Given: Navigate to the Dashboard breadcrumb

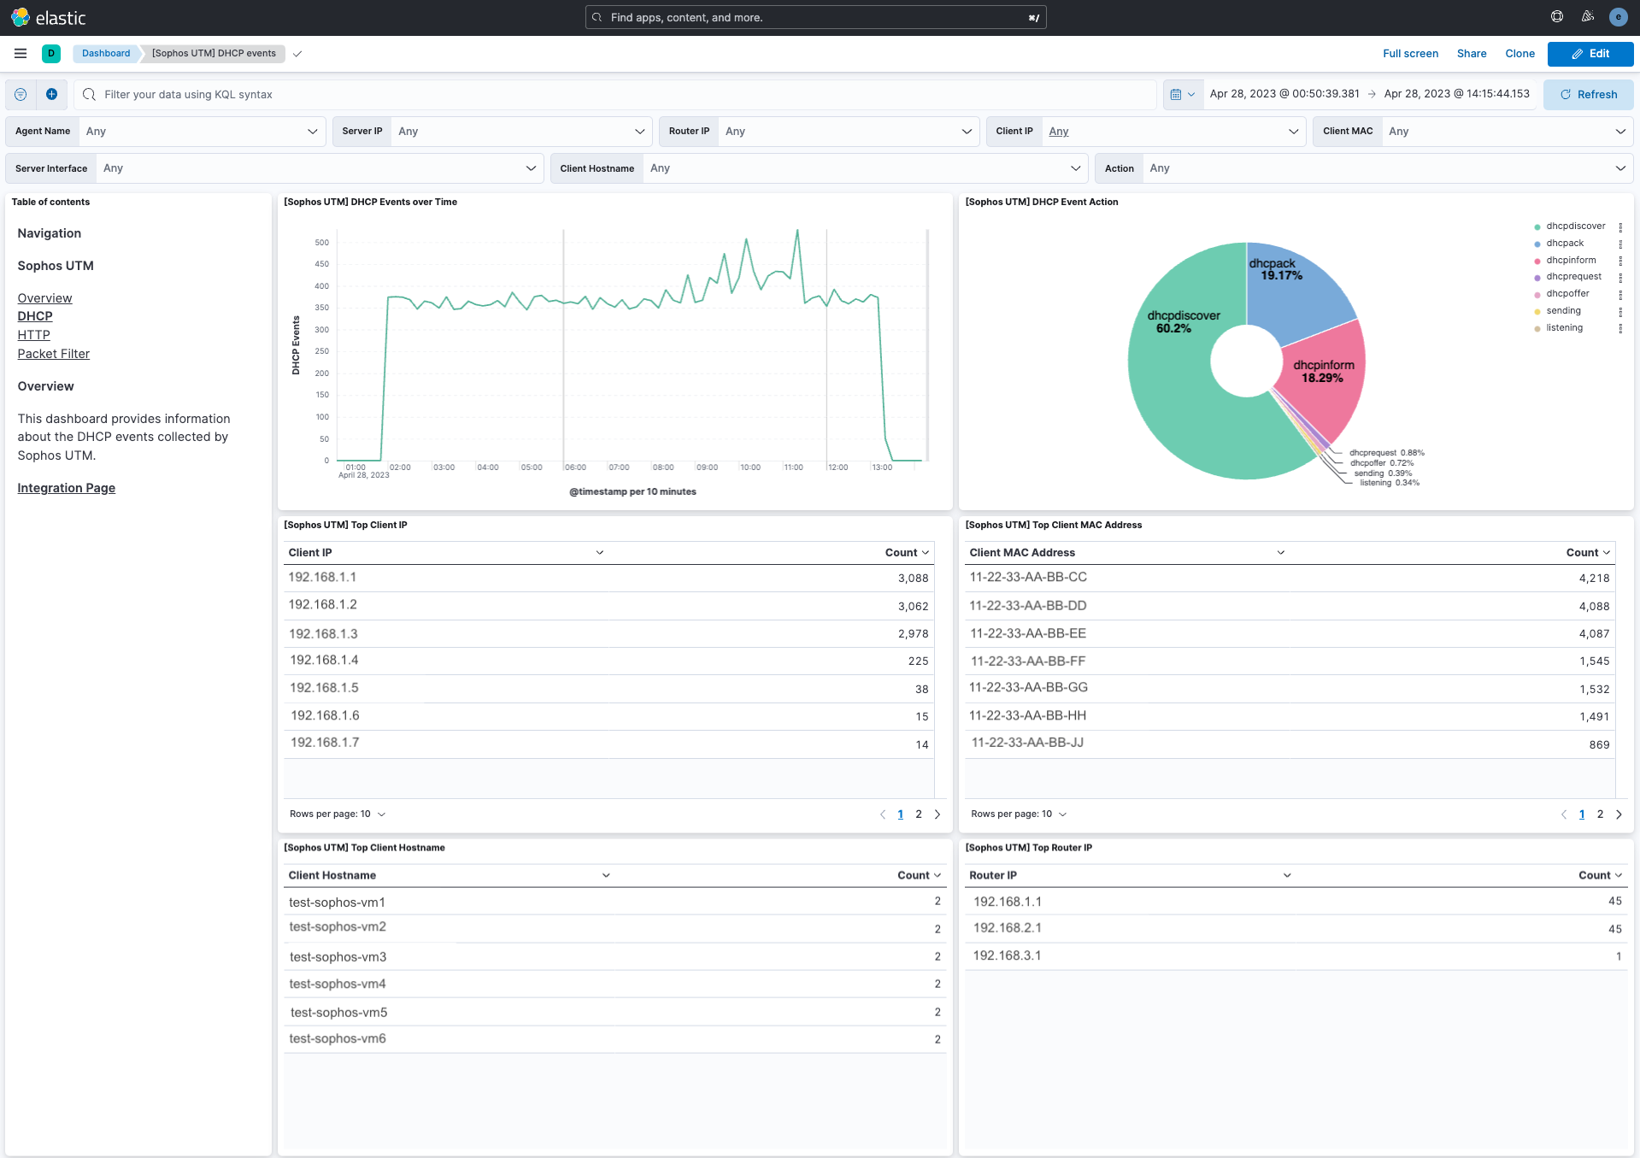Looking at the screenshot, I should click(105, 53).
